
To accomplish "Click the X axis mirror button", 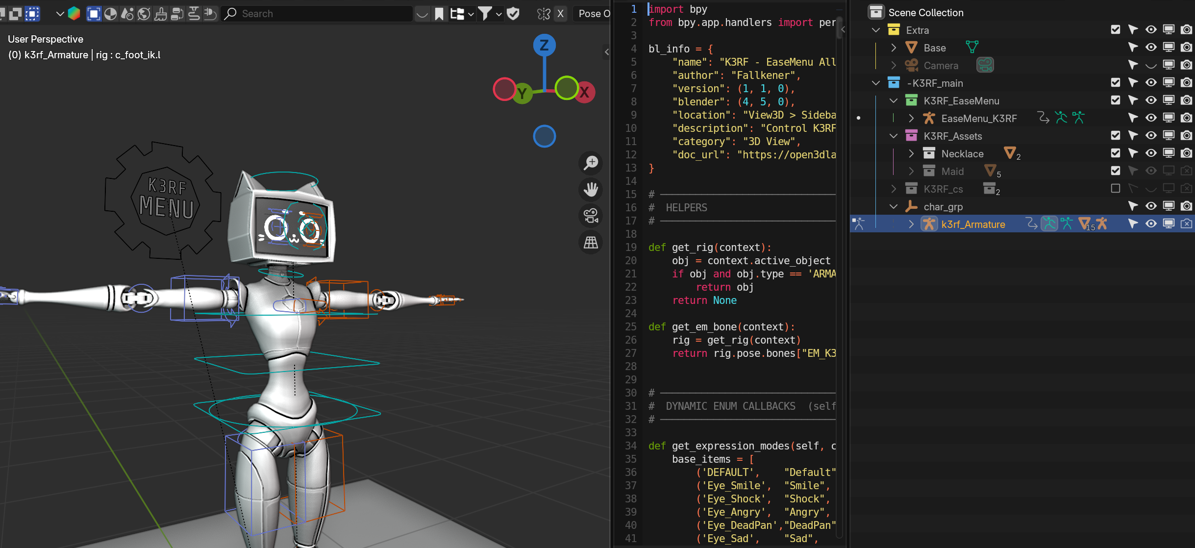I will [561, 14].
